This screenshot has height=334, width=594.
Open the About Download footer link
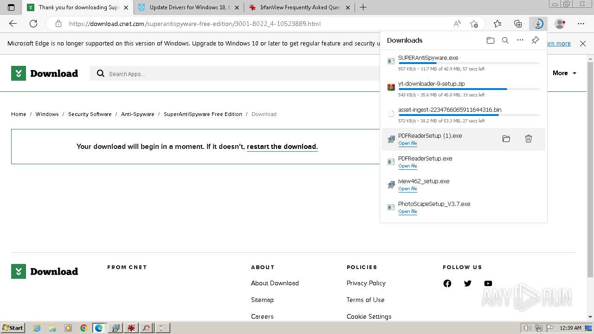click(x=275, y=283)
